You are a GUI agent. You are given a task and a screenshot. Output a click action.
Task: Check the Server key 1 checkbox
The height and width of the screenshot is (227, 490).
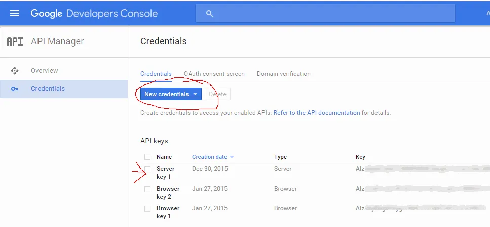point(147,169)
